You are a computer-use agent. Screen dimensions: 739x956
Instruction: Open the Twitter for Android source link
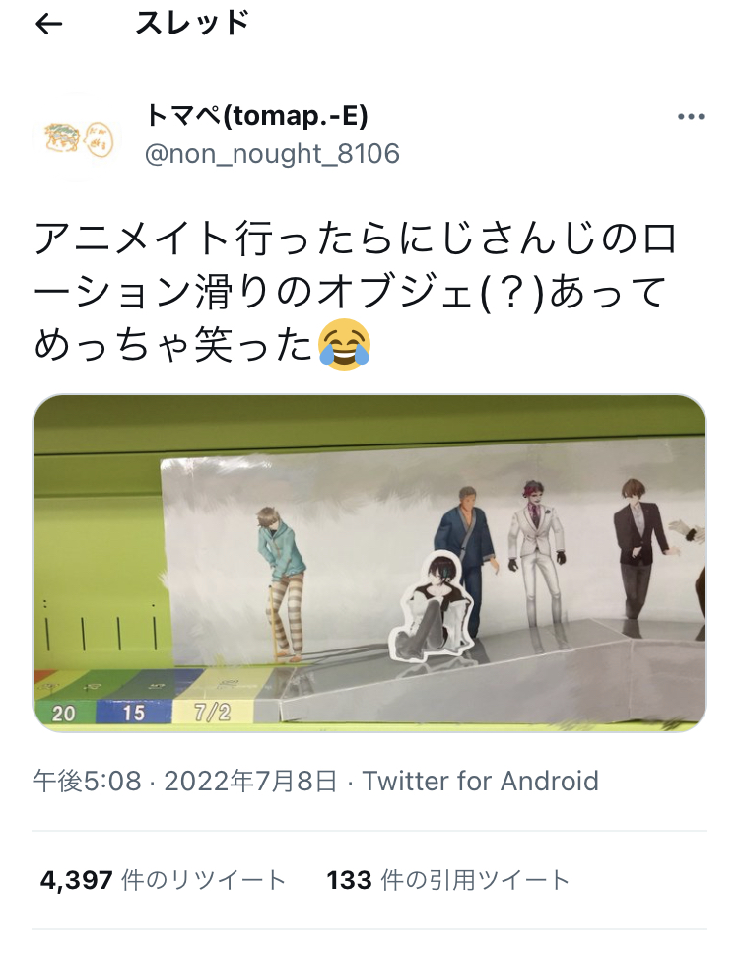(481, 781)
